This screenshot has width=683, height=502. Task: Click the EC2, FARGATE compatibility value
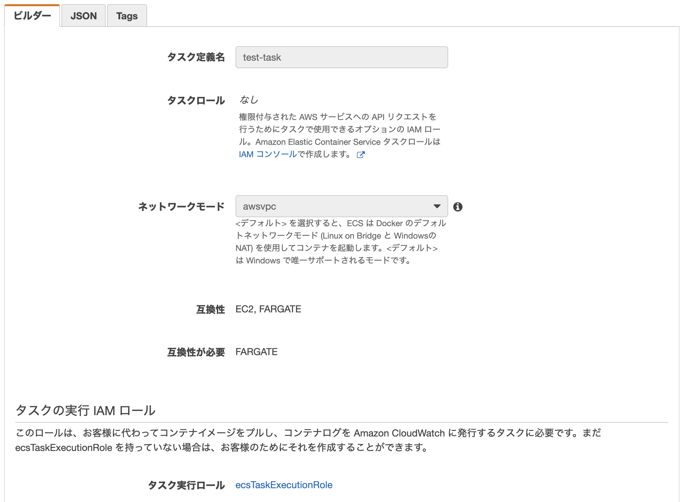tap(268, 309)
